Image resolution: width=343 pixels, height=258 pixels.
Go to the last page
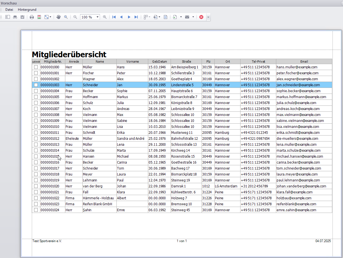(x=136, y=17)
